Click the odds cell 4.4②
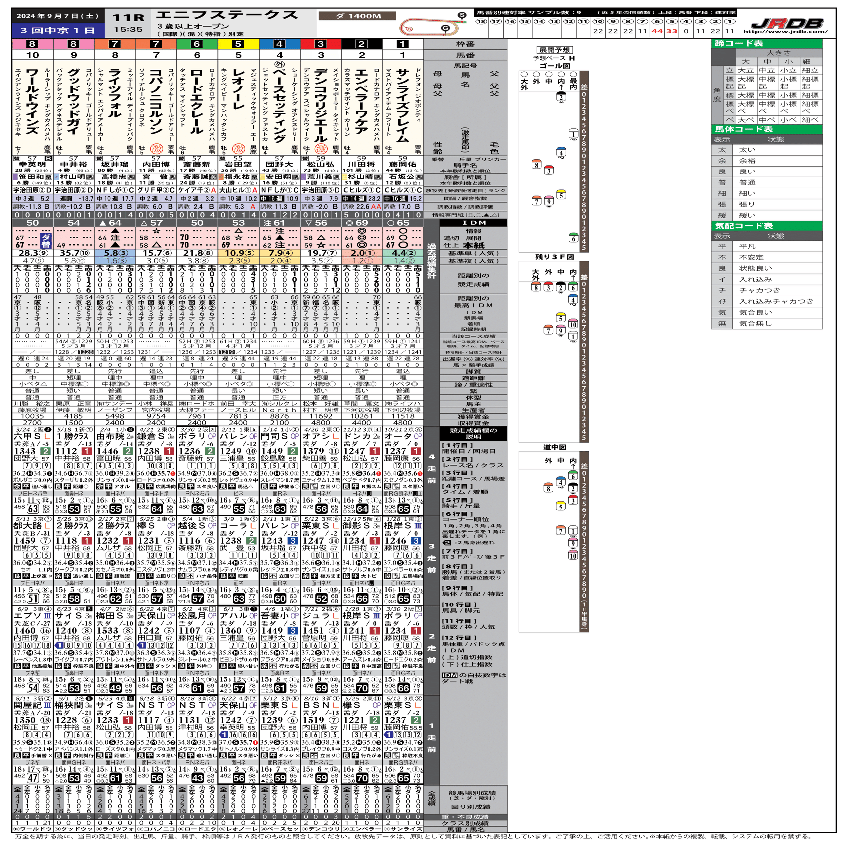The width and height of the screenshot is (848, 848). click(x=403, y=253)
